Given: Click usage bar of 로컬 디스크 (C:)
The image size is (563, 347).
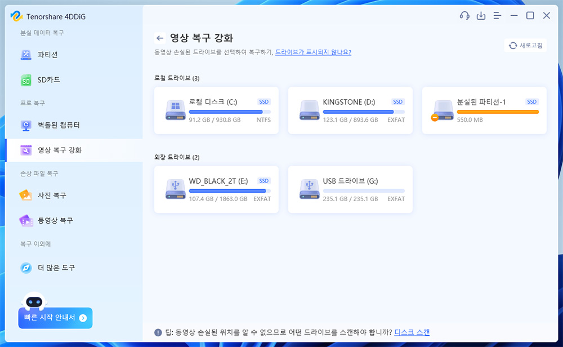Looking at the screenshot, I should (230, 112).
